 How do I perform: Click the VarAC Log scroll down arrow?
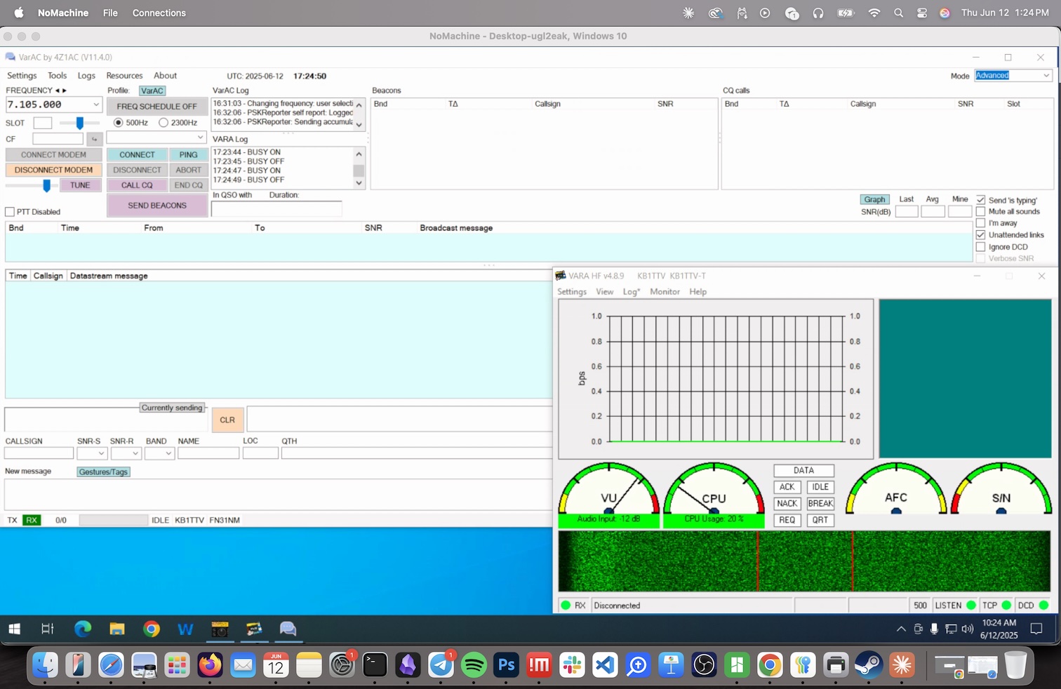pos(359,125)
